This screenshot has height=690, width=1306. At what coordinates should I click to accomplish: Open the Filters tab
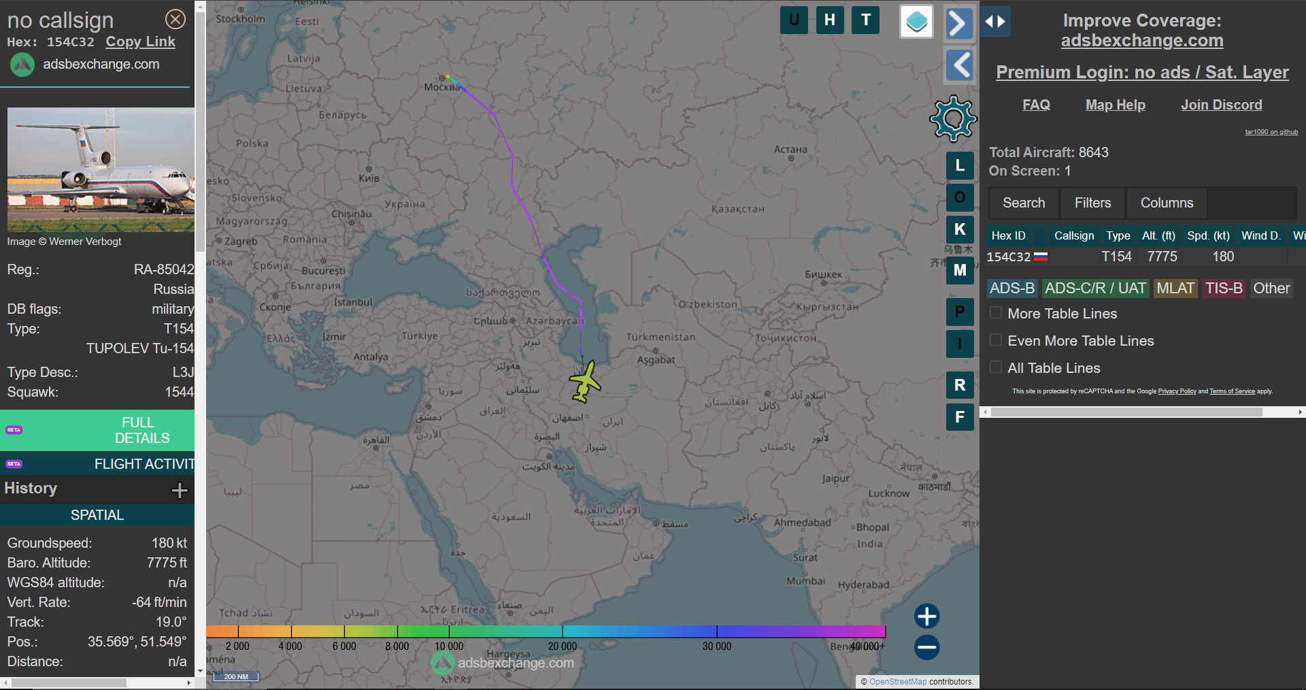click(1092, 203)
